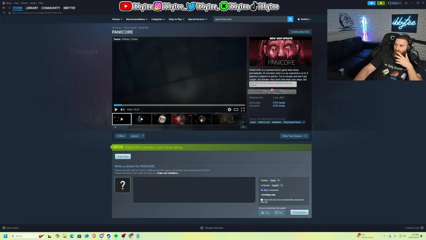Click View Your Queue button
The height and width of the screenshot is (240, 426).
click(294, 136)
